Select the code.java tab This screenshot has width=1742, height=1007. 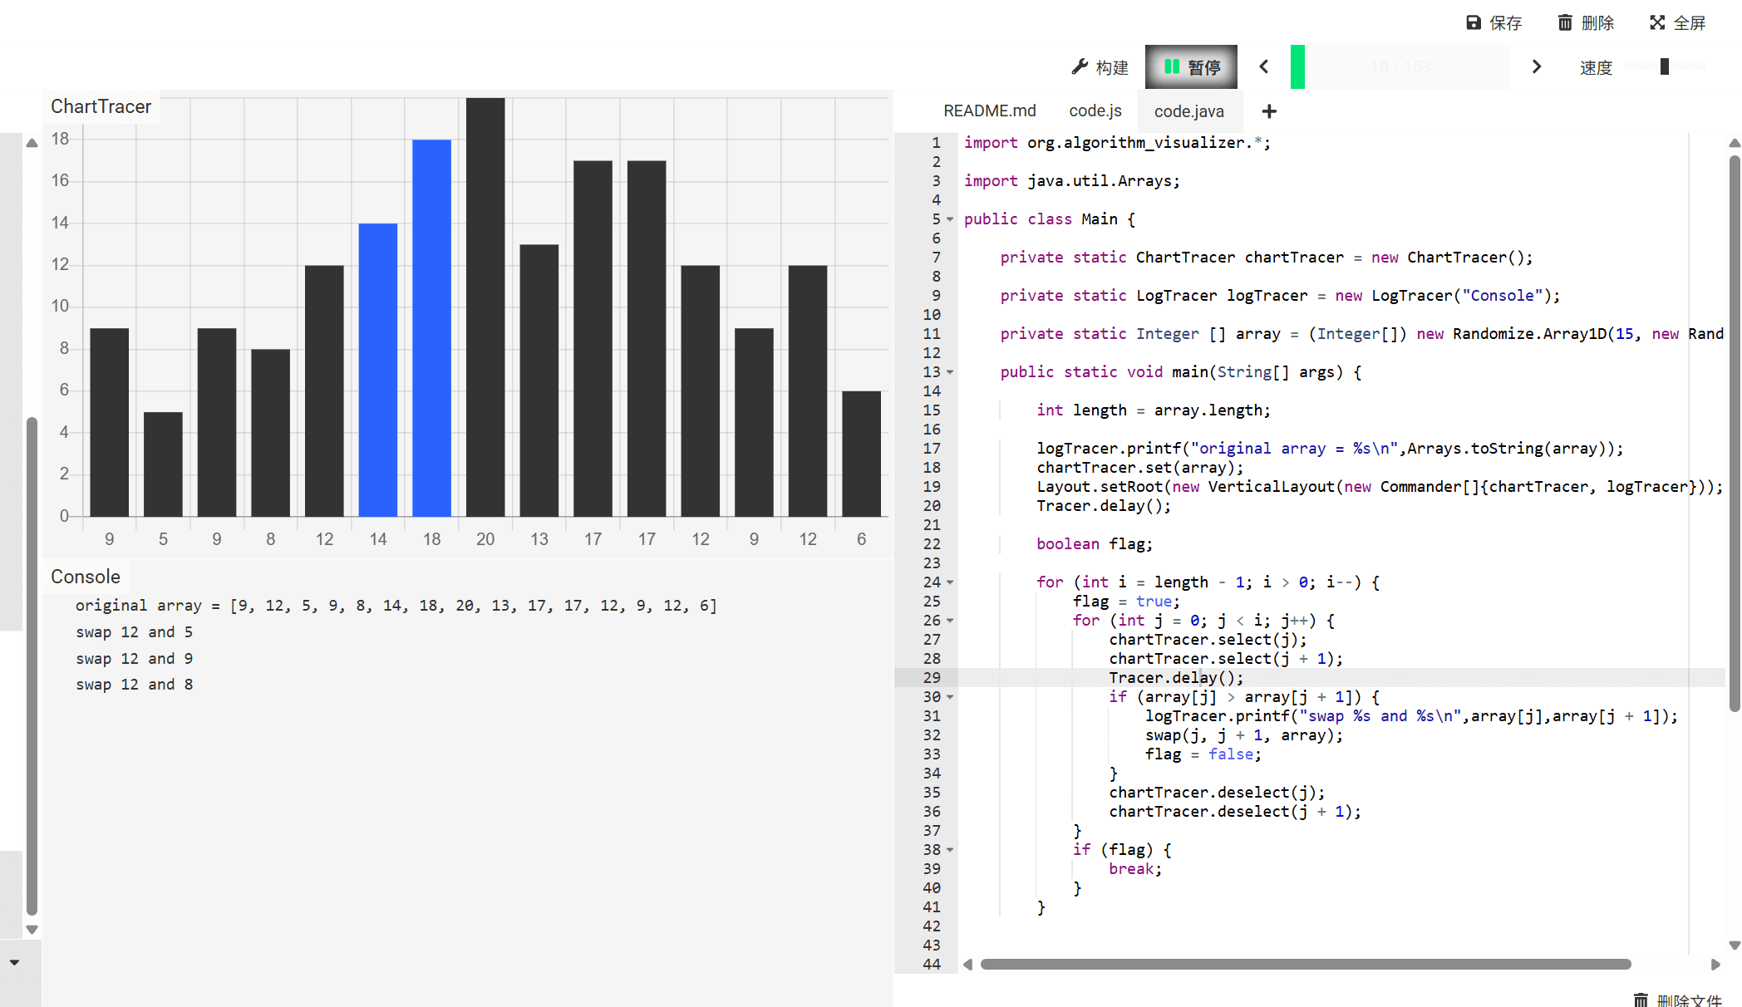(x=1188, y=111)
